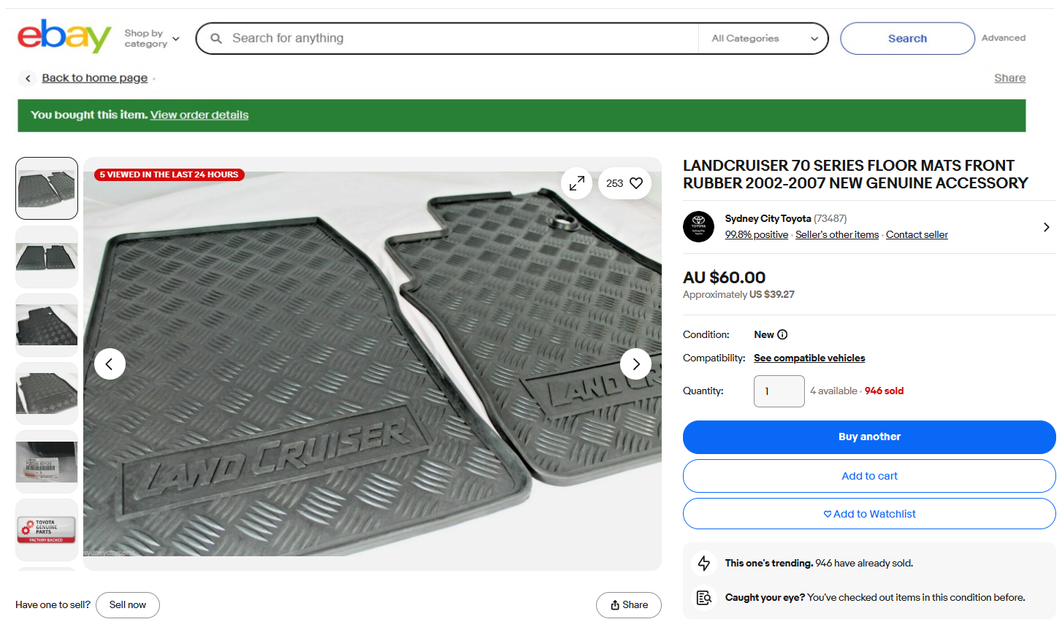The width and height of the screenshot is (1062, 630).
Task: Click the blue Buy another button
Action: [869, 437]
